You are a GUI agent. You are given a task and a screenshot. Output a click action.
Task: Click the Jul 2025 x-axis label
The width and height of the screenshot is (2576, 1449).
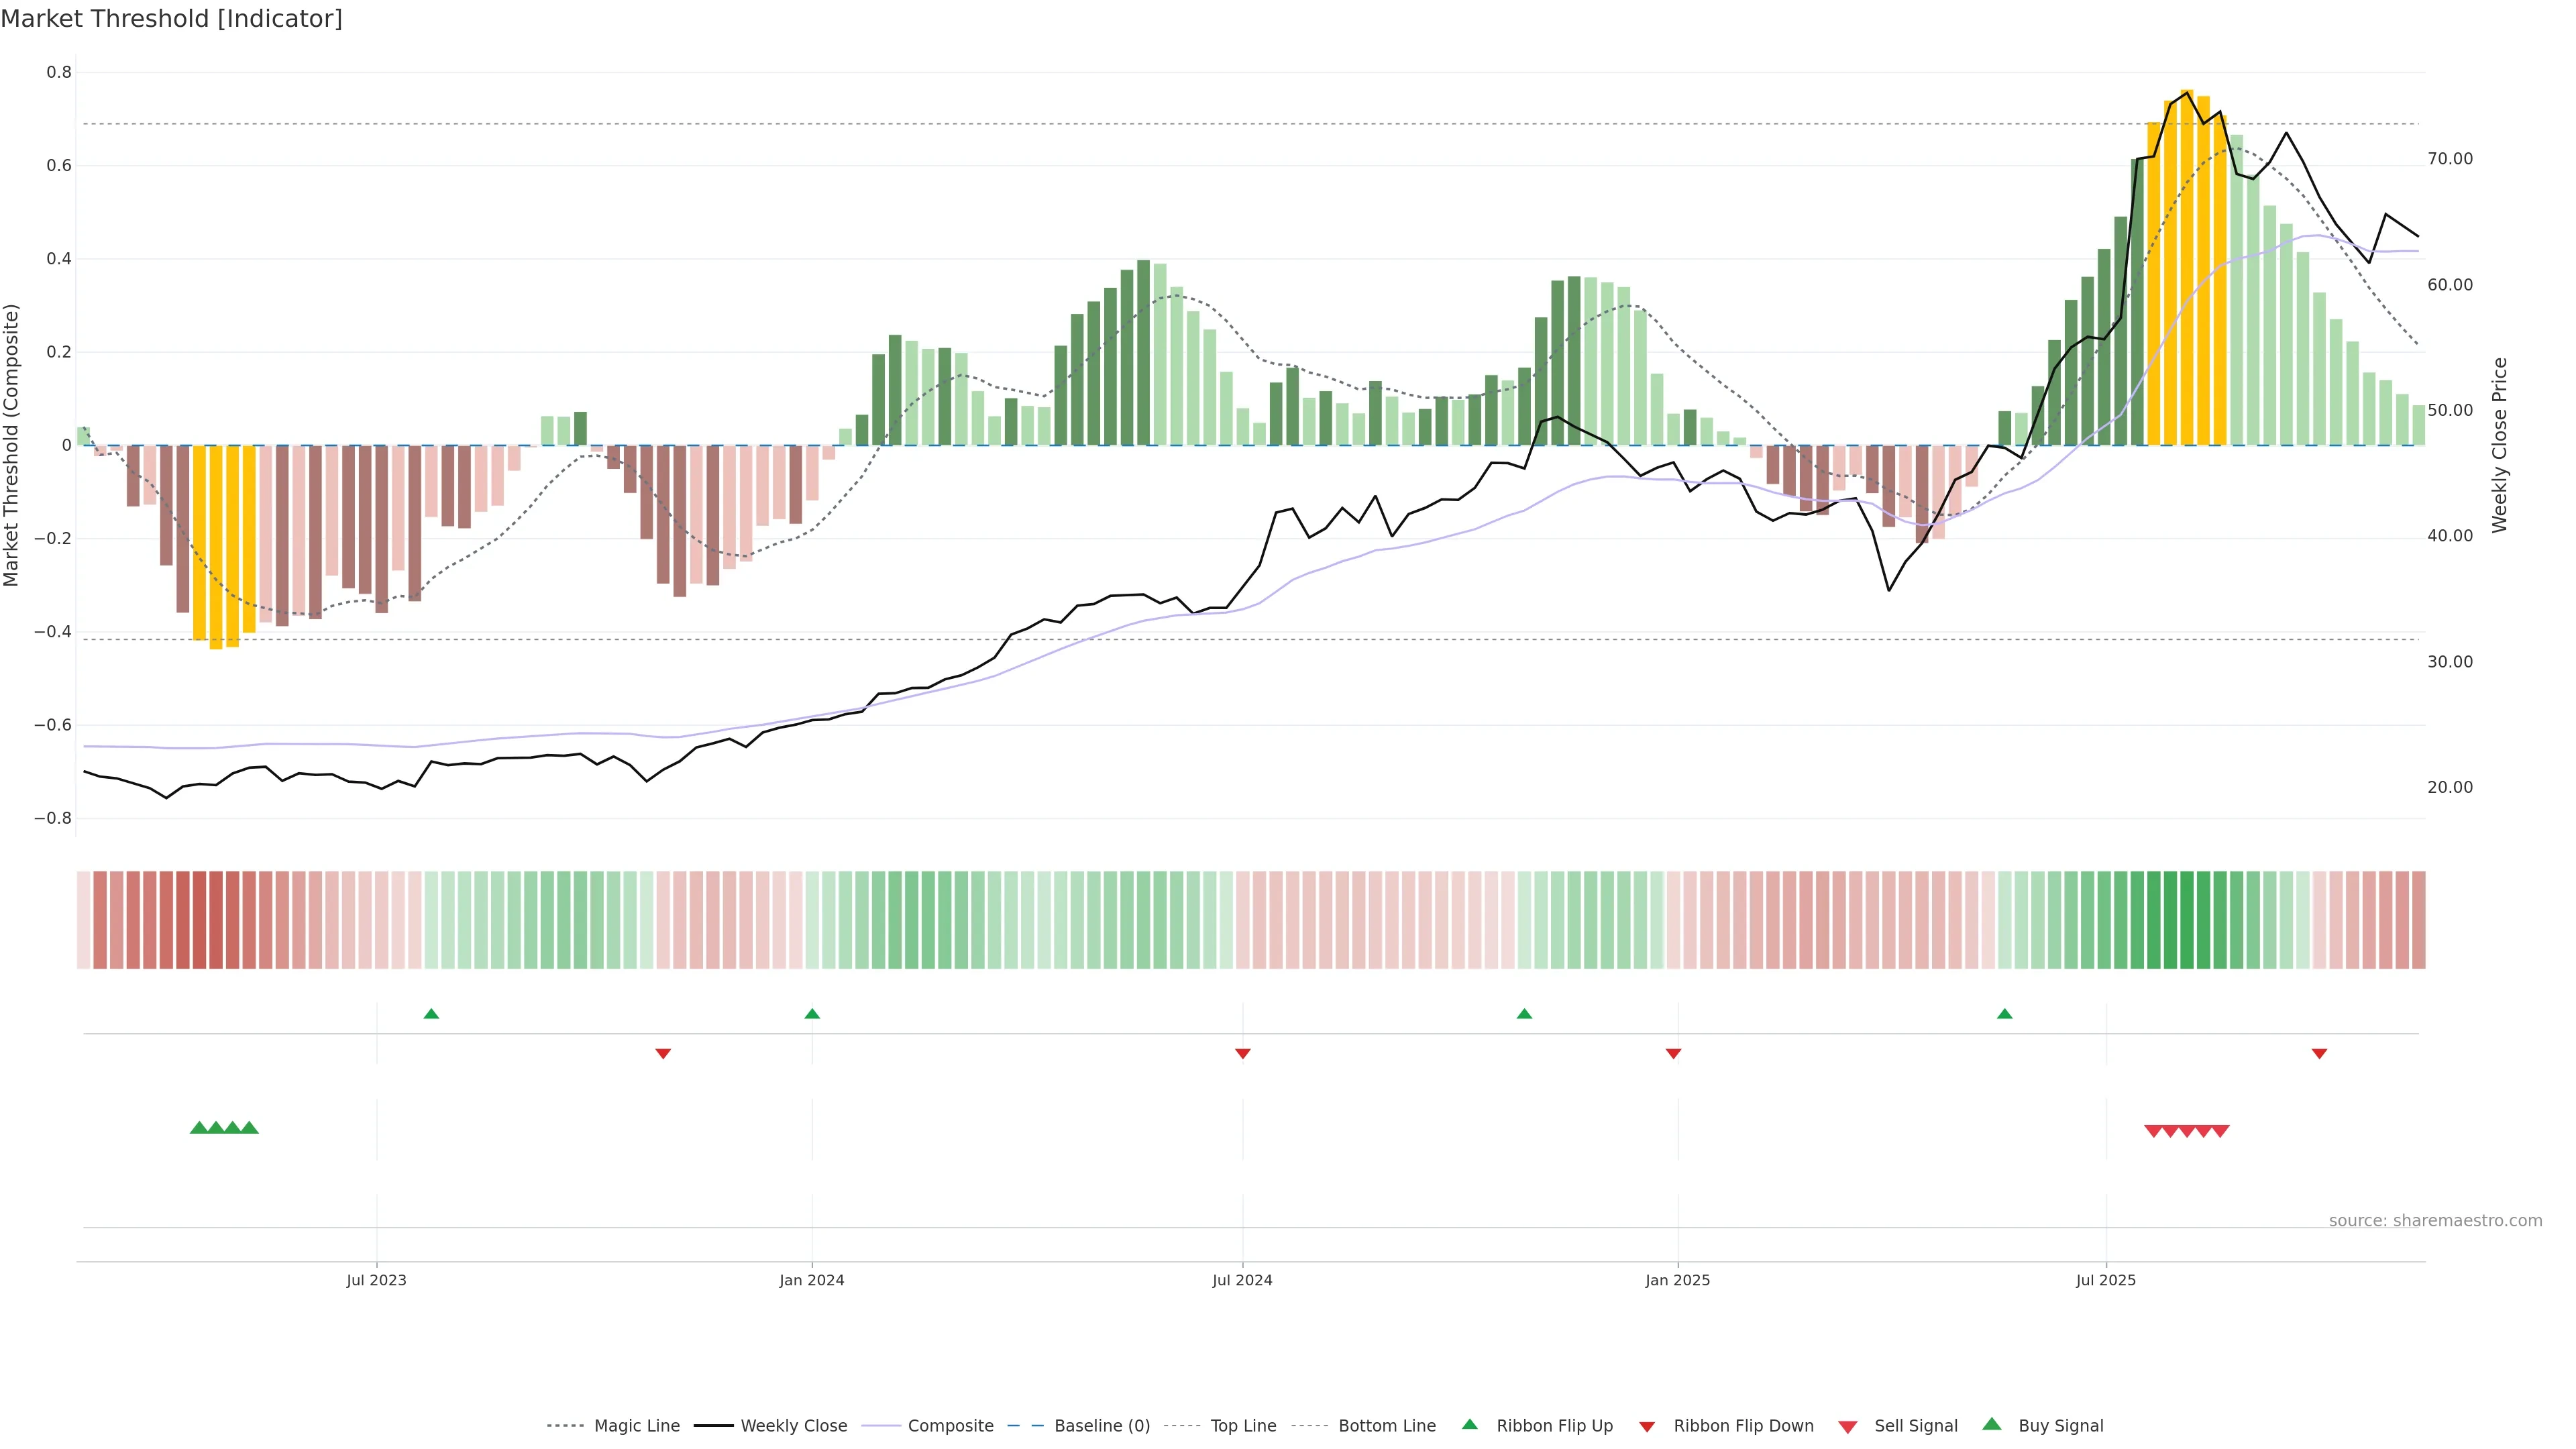pyautogui.click(x=2105, y=1280)
